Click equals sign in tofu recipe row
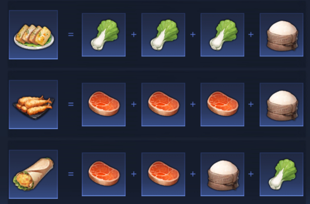 [x=71, y=35]
